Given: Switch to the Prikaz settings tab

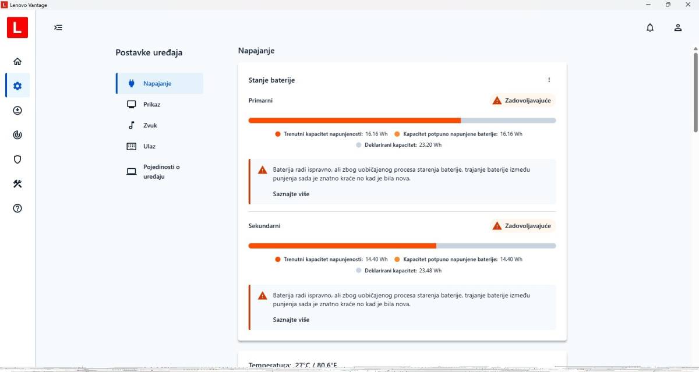Looking at the screenshot, I should point(152,104).
